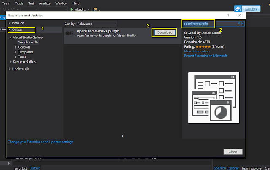Click the blue cloud upload icon
The image size is (270, 170).
(238, 9)
